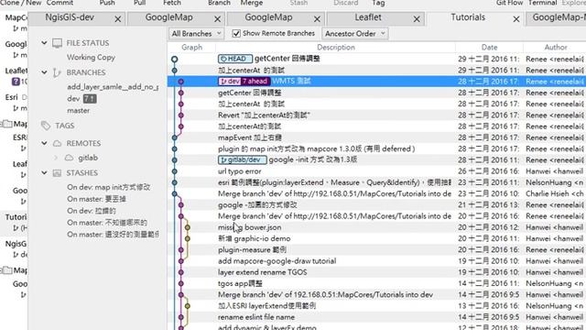Click the Push toolbar button
586x330 pixels.
[x=107, y=3]
